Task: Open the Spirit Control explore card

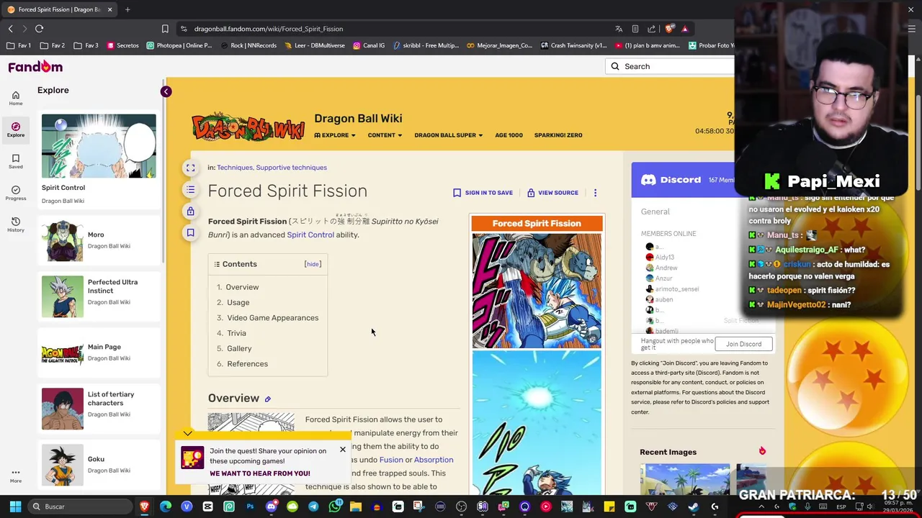Action: [x=99, y=159]
